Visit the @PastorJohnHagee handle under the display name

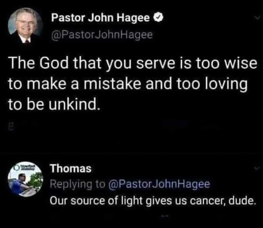point(102,35)
